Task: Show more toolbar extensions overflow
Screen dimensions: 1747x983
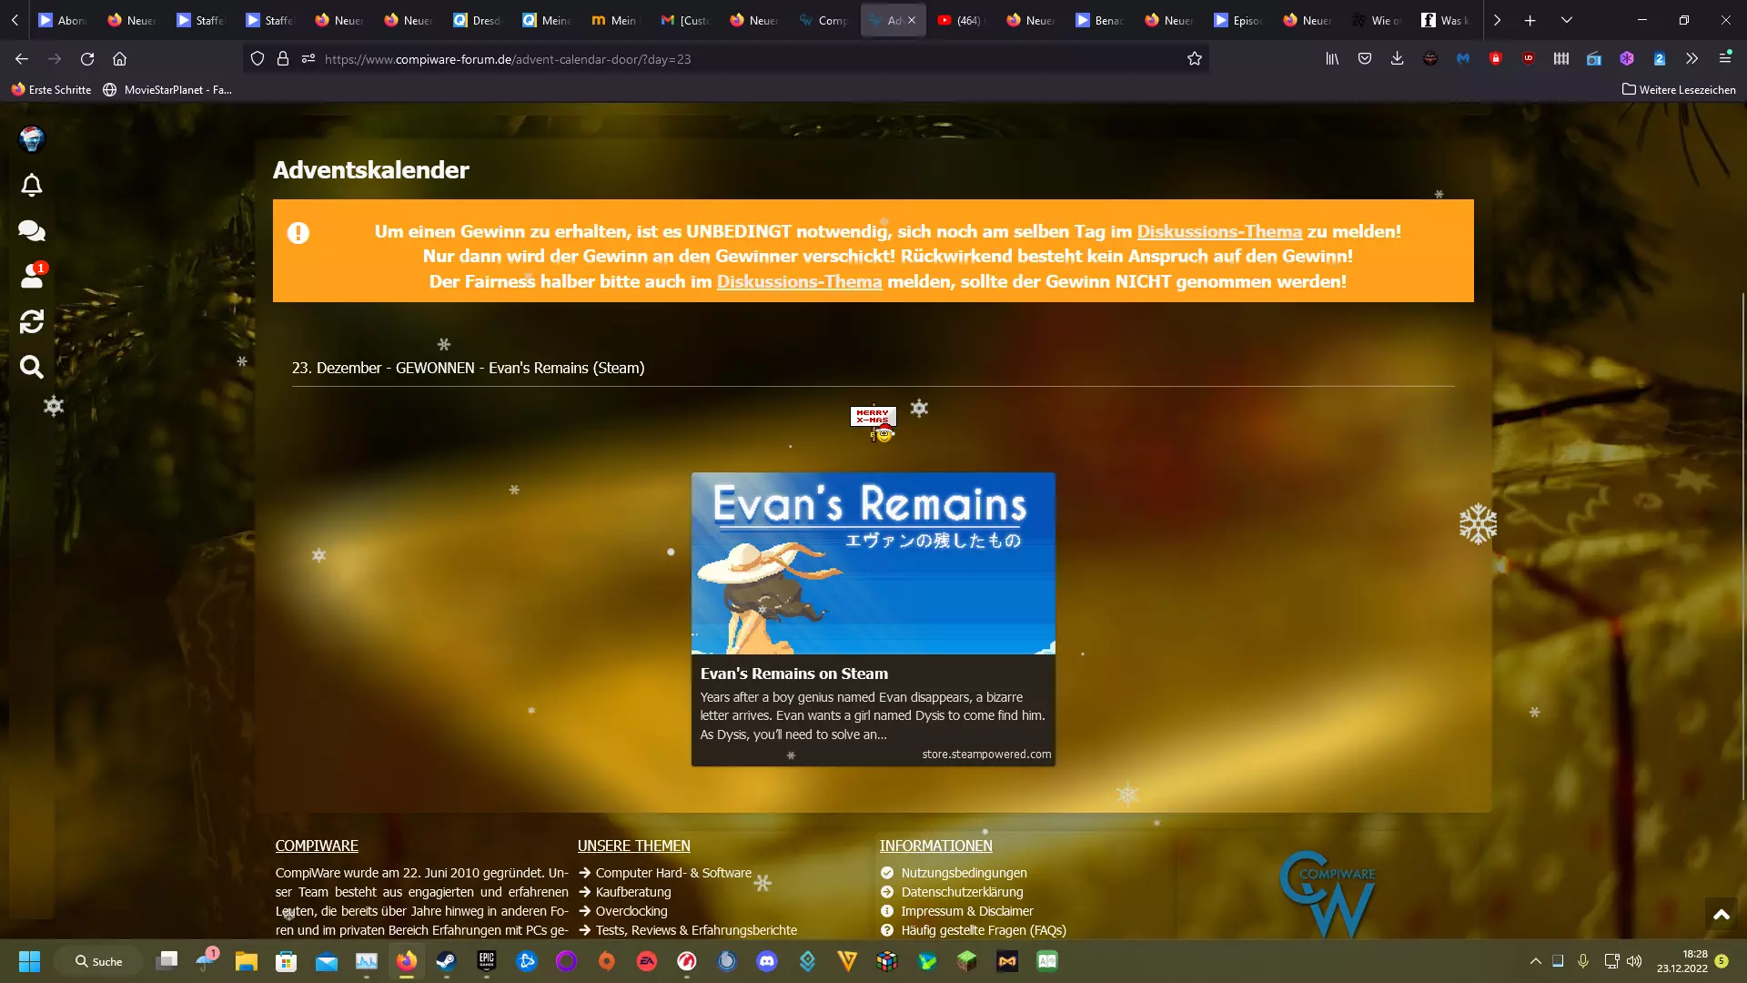Action: [x=1691, y=59]
